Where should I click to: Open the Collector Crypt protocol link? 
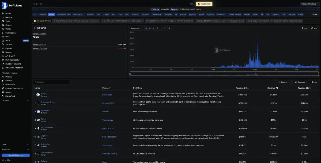coord(48,102)
